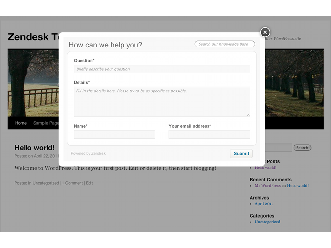Grab the Details text area resize handle

coord(248,115)
